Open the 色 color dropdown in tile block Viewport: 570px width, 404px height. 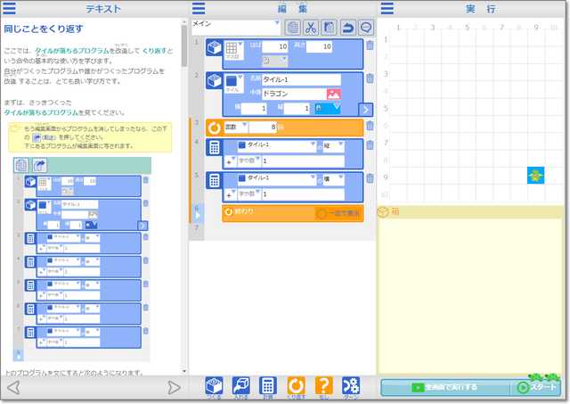pyautogui.click(x=327, y=108)
